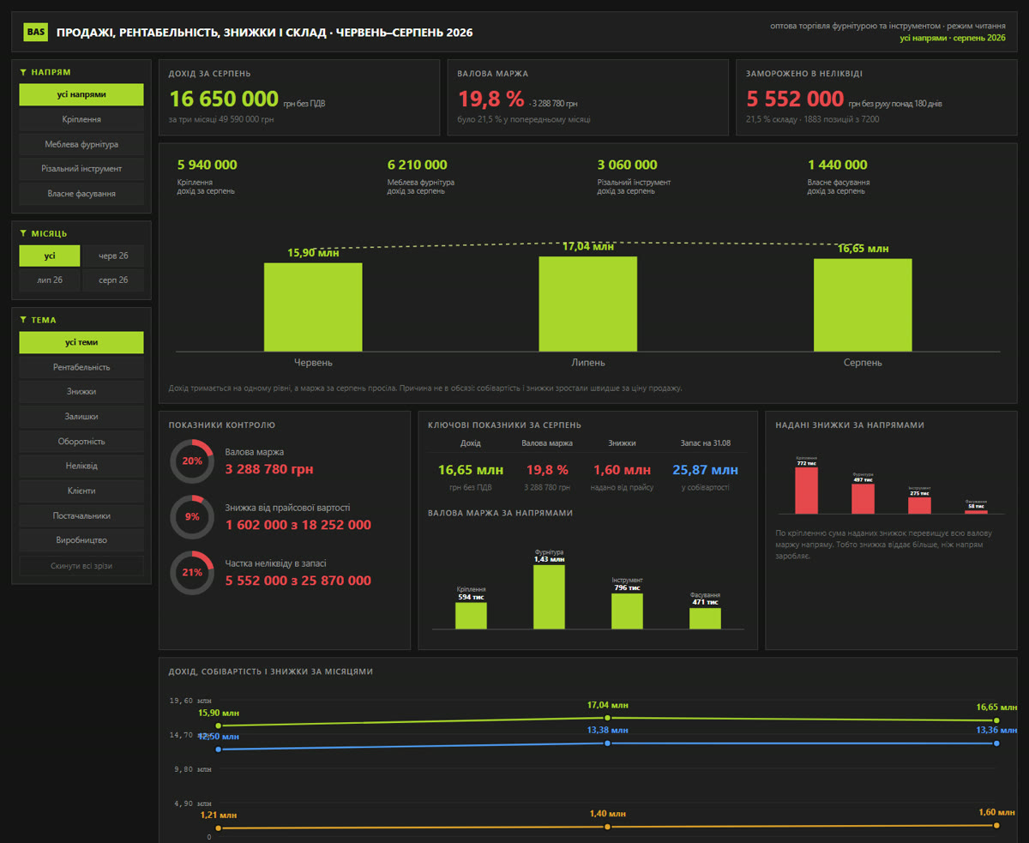Pick 'лип 26' in the month filter
This screenshot has width=1029, height=843.
click(50, 280)
